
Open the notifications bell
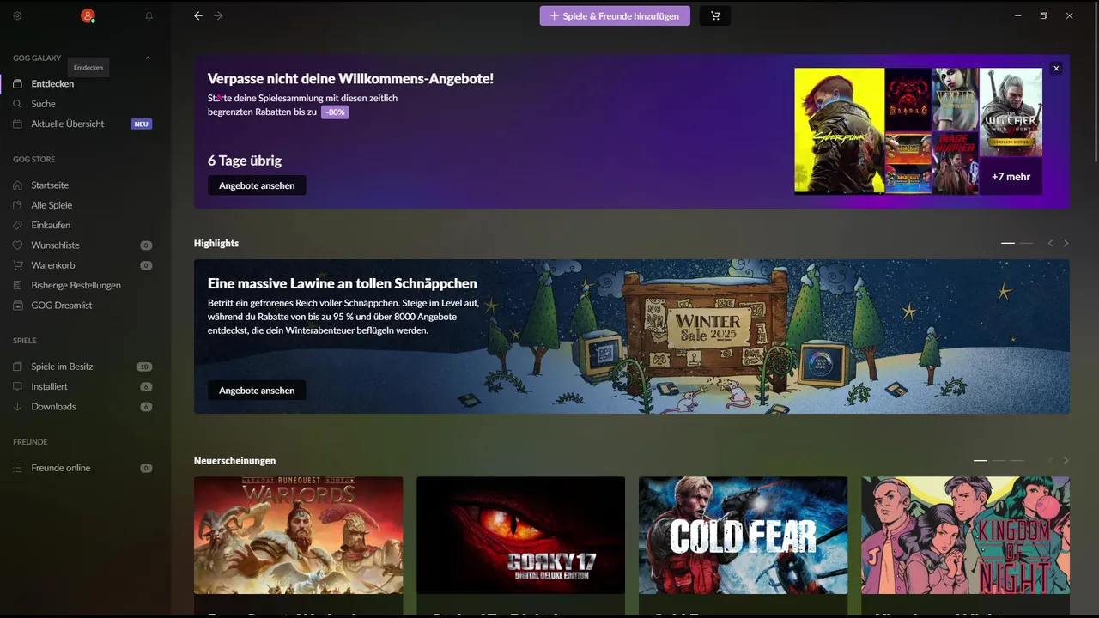tap(149, 15)
